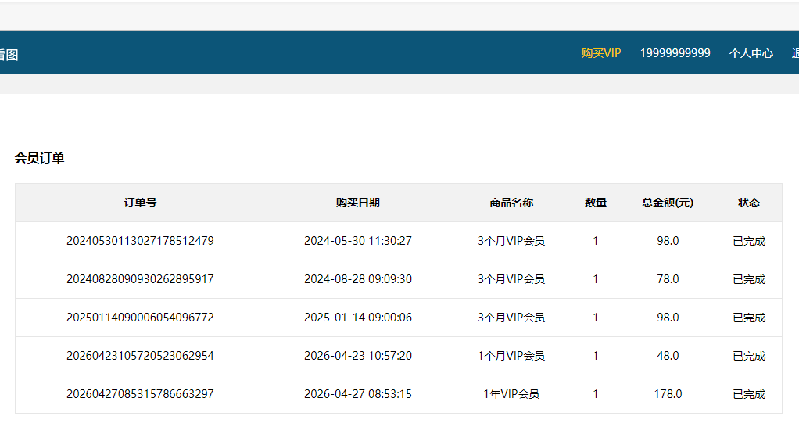Click the 购买日期 column header
Viewport: 799px width, 427px height.
[357, 203]
